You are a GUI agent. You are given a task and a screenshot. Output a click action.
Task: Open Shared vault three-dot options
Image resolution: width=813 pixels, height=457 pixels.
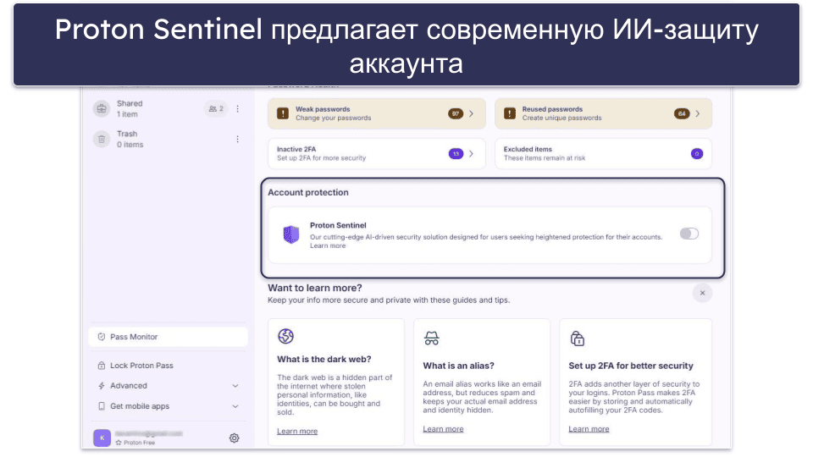click(x=237, y=109)
